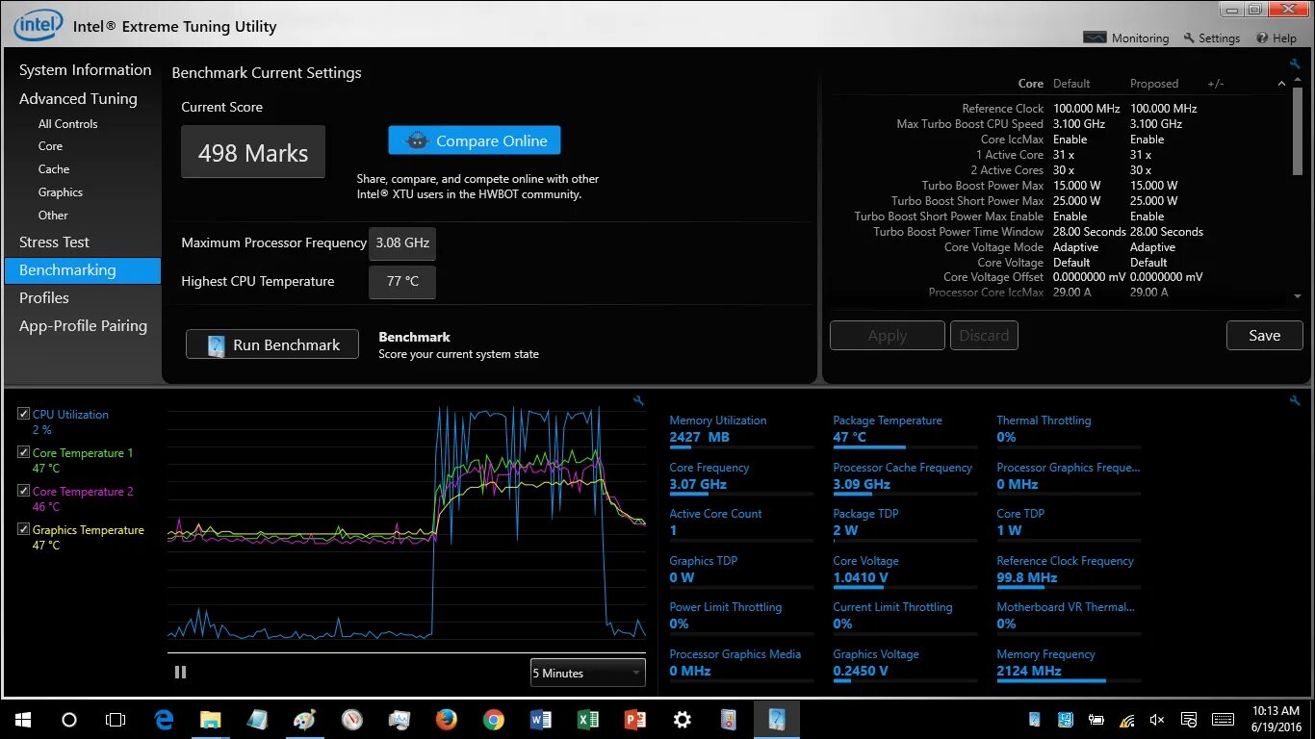Open Profiles page

pyautogui.click(x=44, y=297)
